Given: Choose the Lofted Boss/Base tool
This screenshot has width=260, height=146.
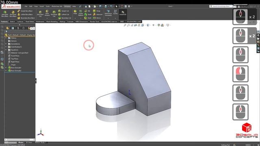Looking at the screenshot, I should point(25,15).
